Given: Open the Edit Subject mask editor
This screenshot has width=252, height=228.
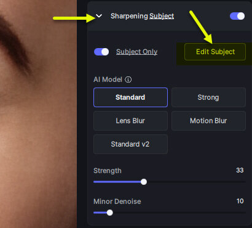Looking at the screenshot, I should click(x=215, y=52).
